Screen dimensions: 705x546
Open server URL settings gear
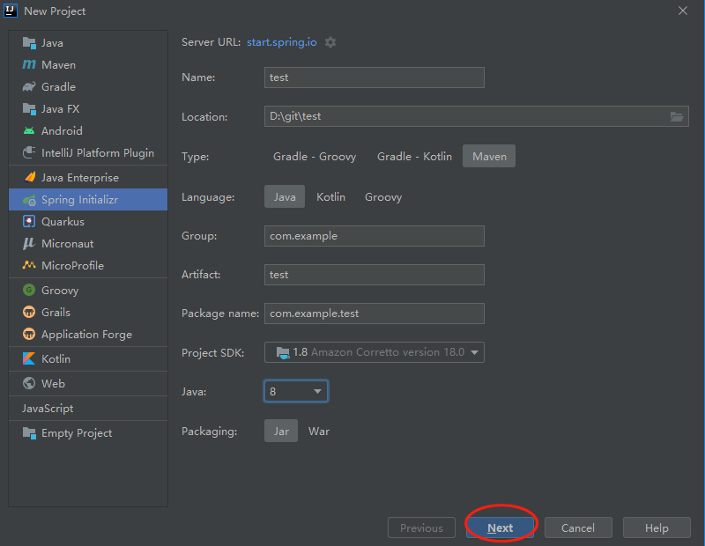tap(330, 42)
